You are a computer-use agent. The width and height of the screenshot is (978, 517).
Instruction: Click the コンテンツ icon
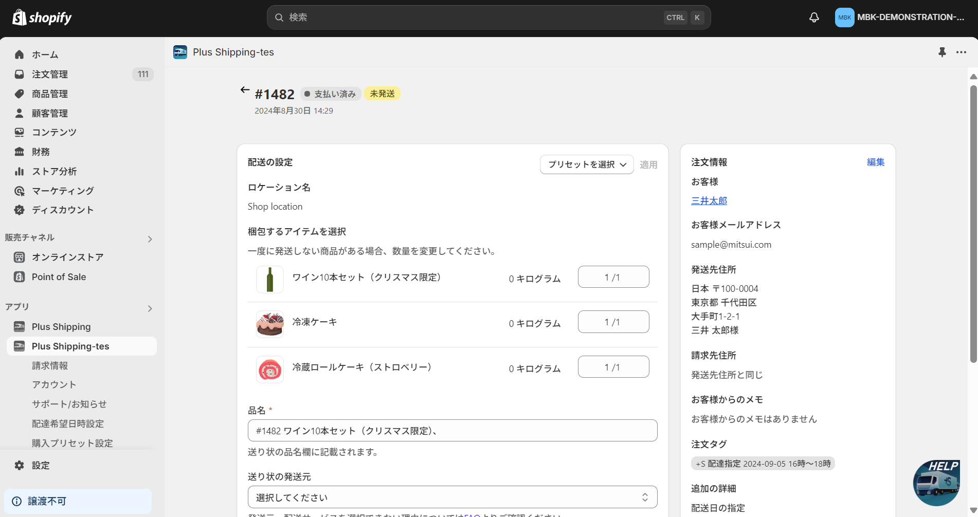20,132
